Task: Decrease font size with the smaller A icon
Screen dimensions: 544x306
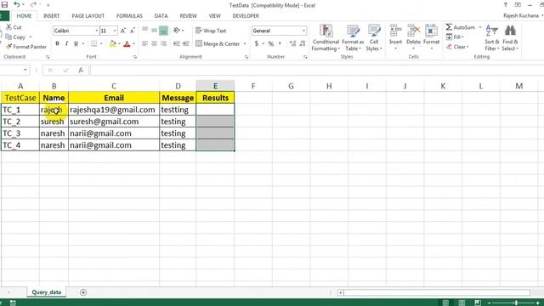Action: coord(133,31)
